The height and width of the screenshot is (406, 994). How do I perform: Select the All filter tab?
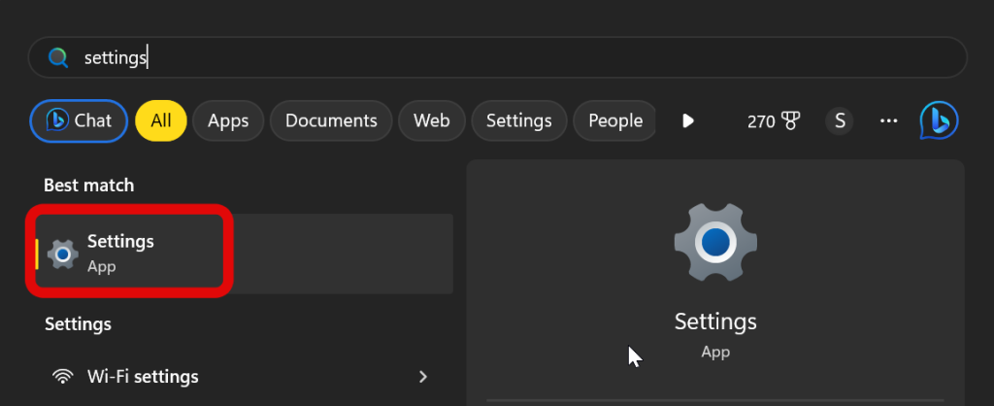point(161,121)
